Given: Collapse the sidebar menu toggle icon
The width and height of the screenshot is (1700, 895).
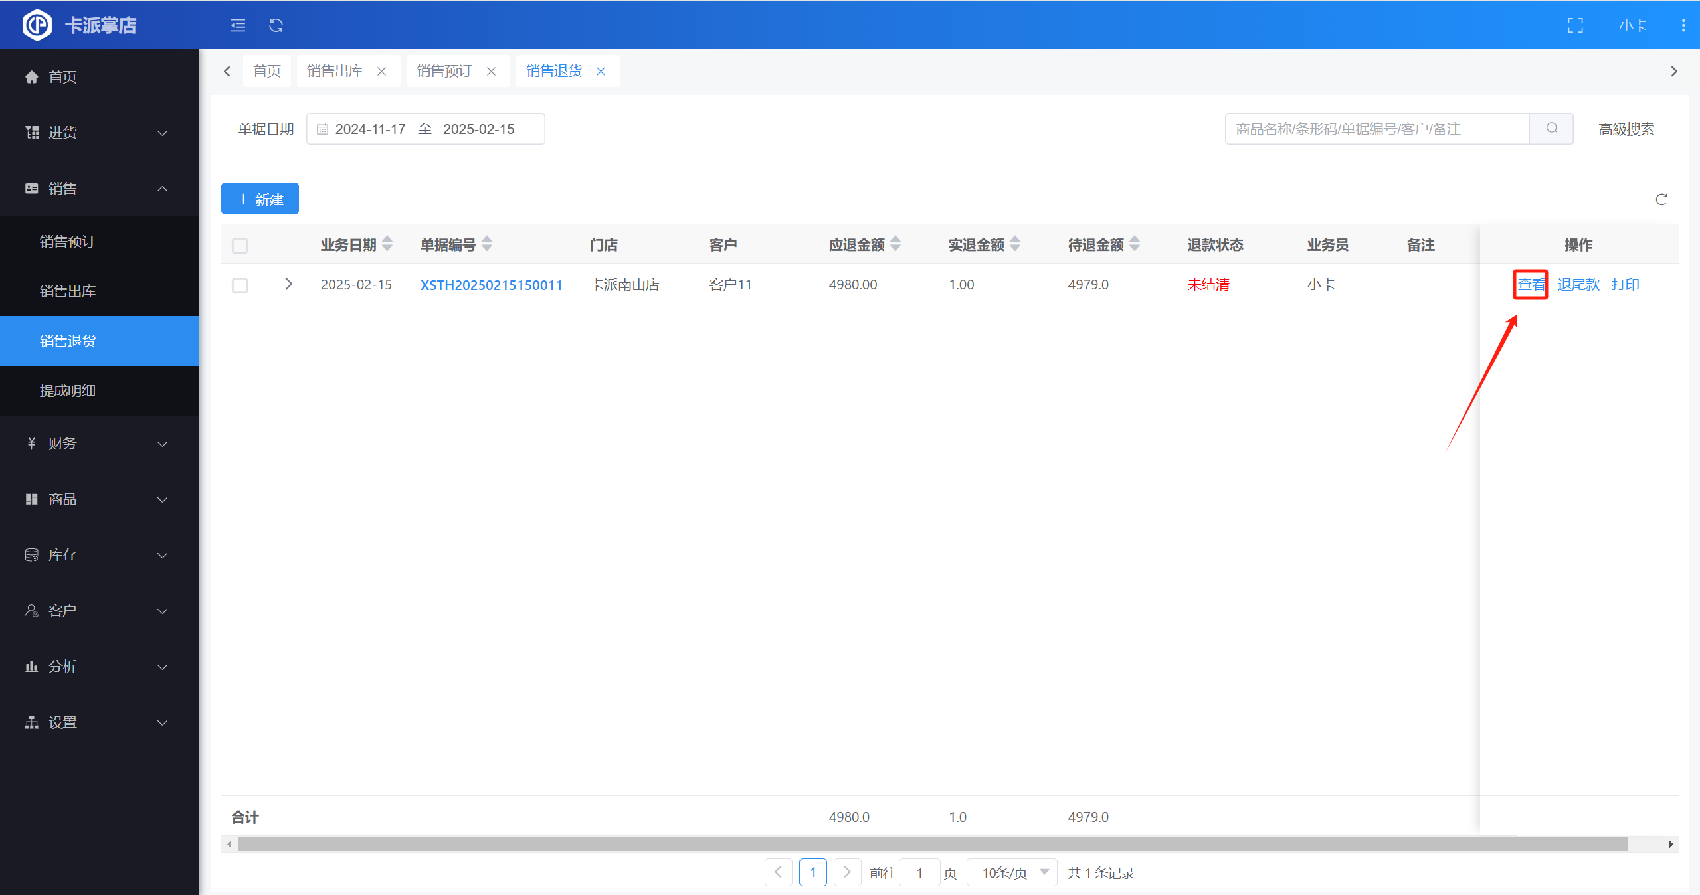Looking at the screenshot, I should point(238,25).
